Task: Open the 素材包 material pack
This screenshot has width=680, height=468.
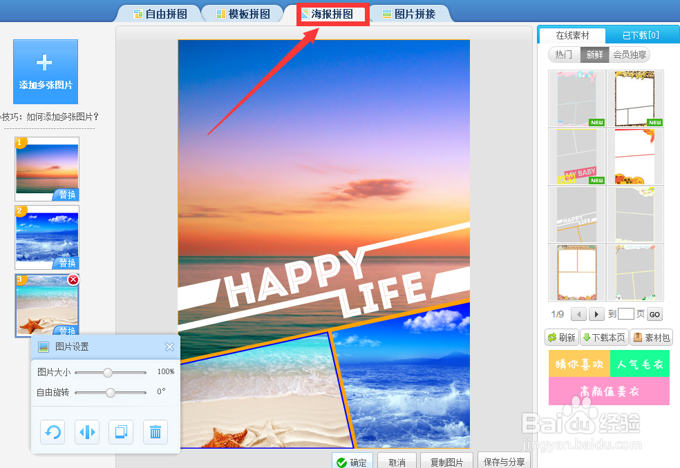Action: 652,338
